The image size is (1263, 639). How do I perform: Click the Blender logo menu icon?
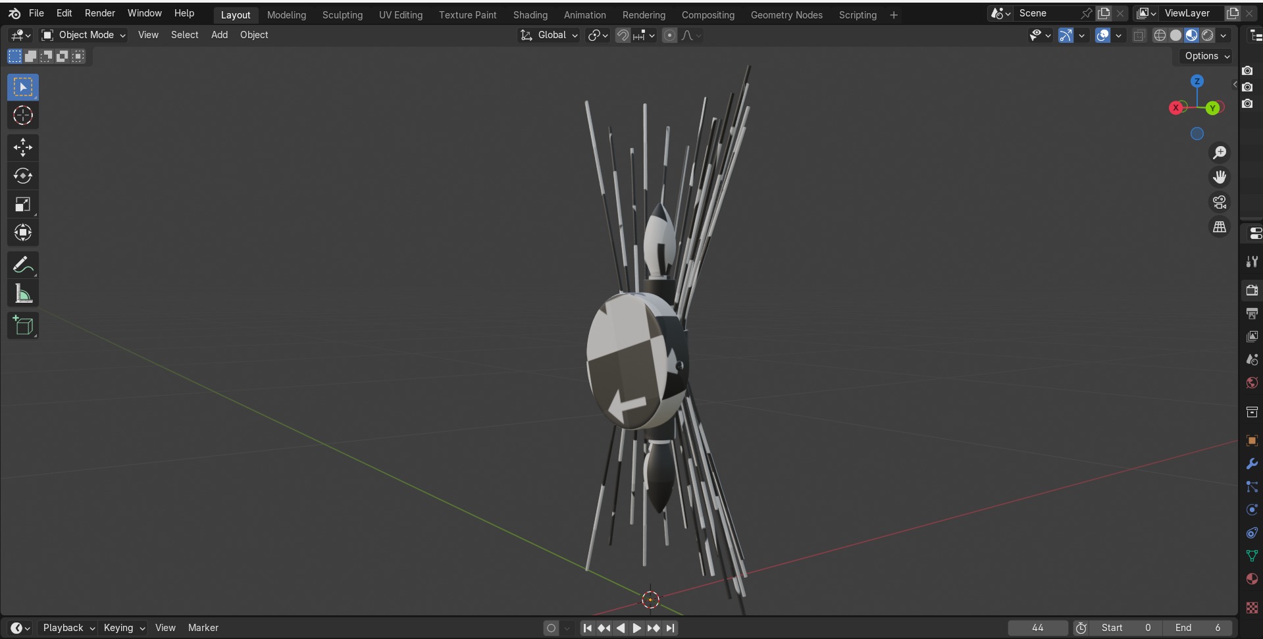[x=14, y=13]
